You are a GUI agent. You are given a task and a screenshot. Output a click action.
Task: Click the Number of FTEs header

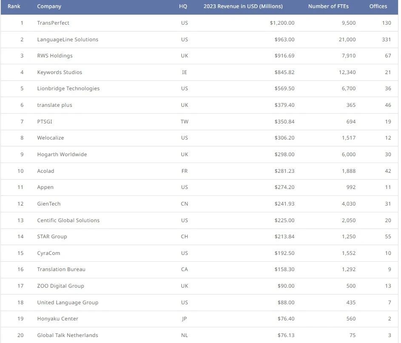(328, 6)
